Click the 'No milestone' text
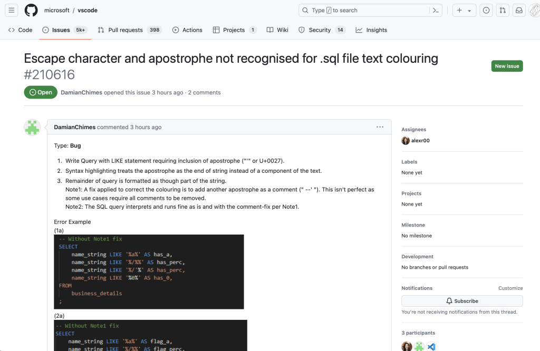Image resolution: width=540 pixels, height=351 pixels. tap(417, 236)
